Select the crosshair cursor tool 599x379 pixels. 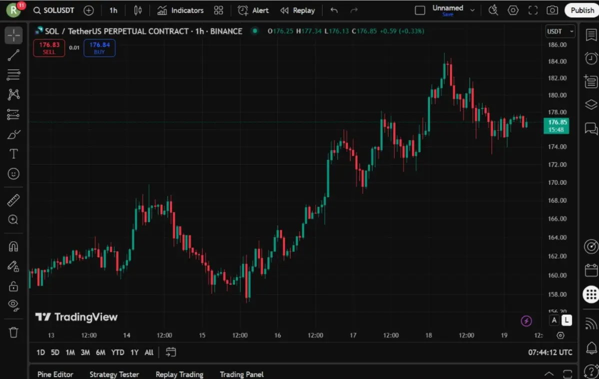(x=13, y=35)
